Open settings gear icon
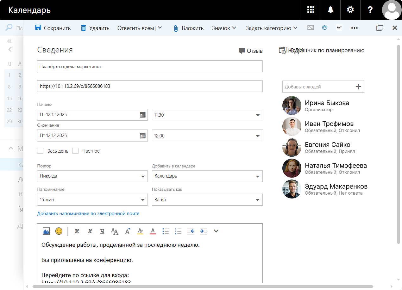Image resolution: width=402 pixels, height=290 pixels. click(x=350, y=10)
